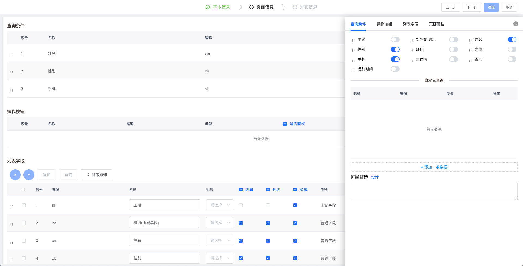Switch to 列表字段 tab
This screenshot has width=523, height=266.
[411, 24]
